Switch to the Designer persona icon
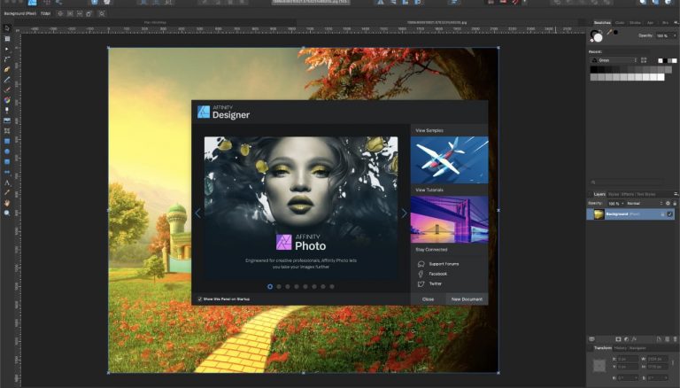 (x=32, y=2)
